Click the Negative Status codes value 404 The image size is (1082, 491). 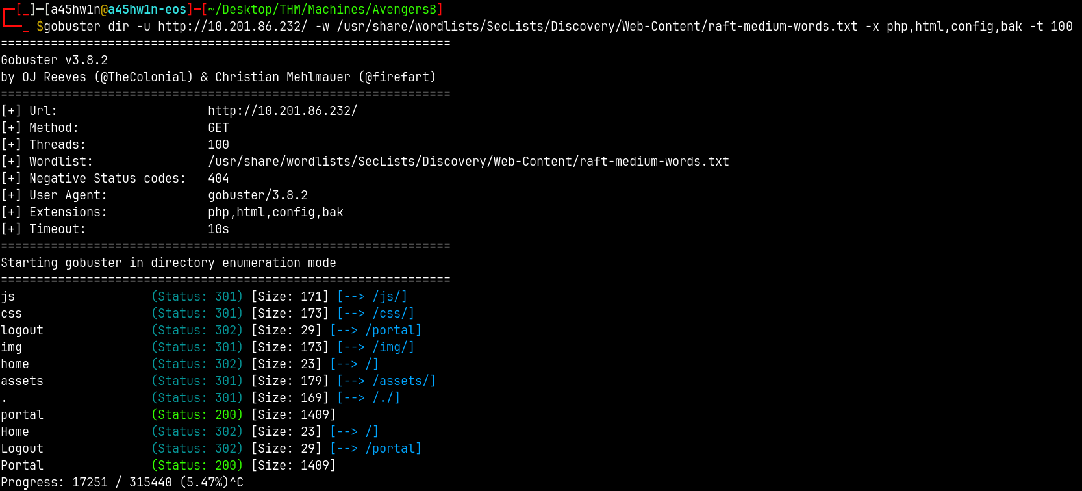click(218, 179)
